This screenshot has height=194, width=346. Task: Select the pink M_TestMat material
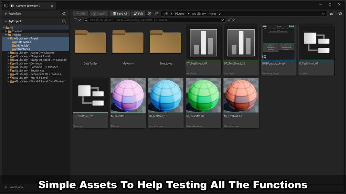click(128, 103)
